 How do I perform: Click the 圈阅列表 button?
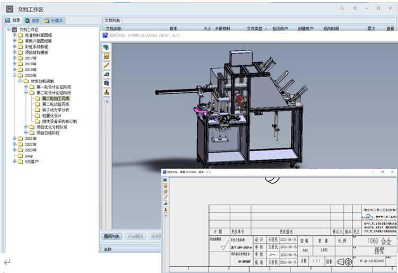click(112, 236)
